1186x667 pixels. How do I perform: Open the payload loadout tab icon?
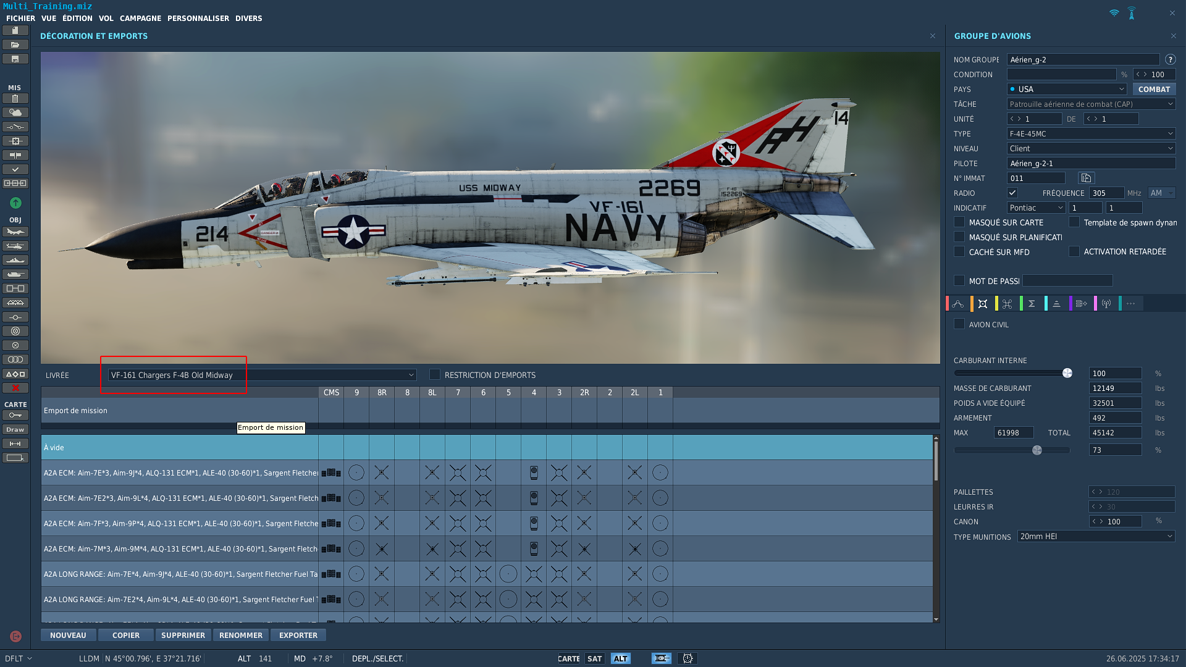pos(983,303)
